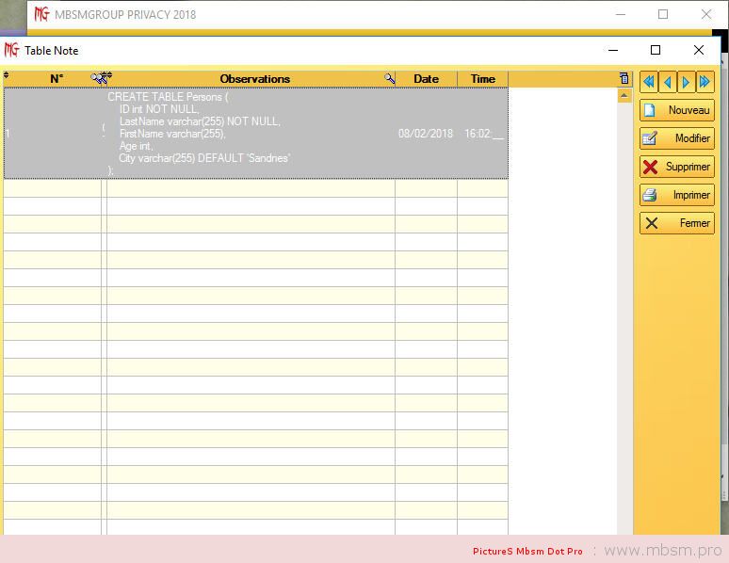Close the form with Fermer

coord(676,223)
